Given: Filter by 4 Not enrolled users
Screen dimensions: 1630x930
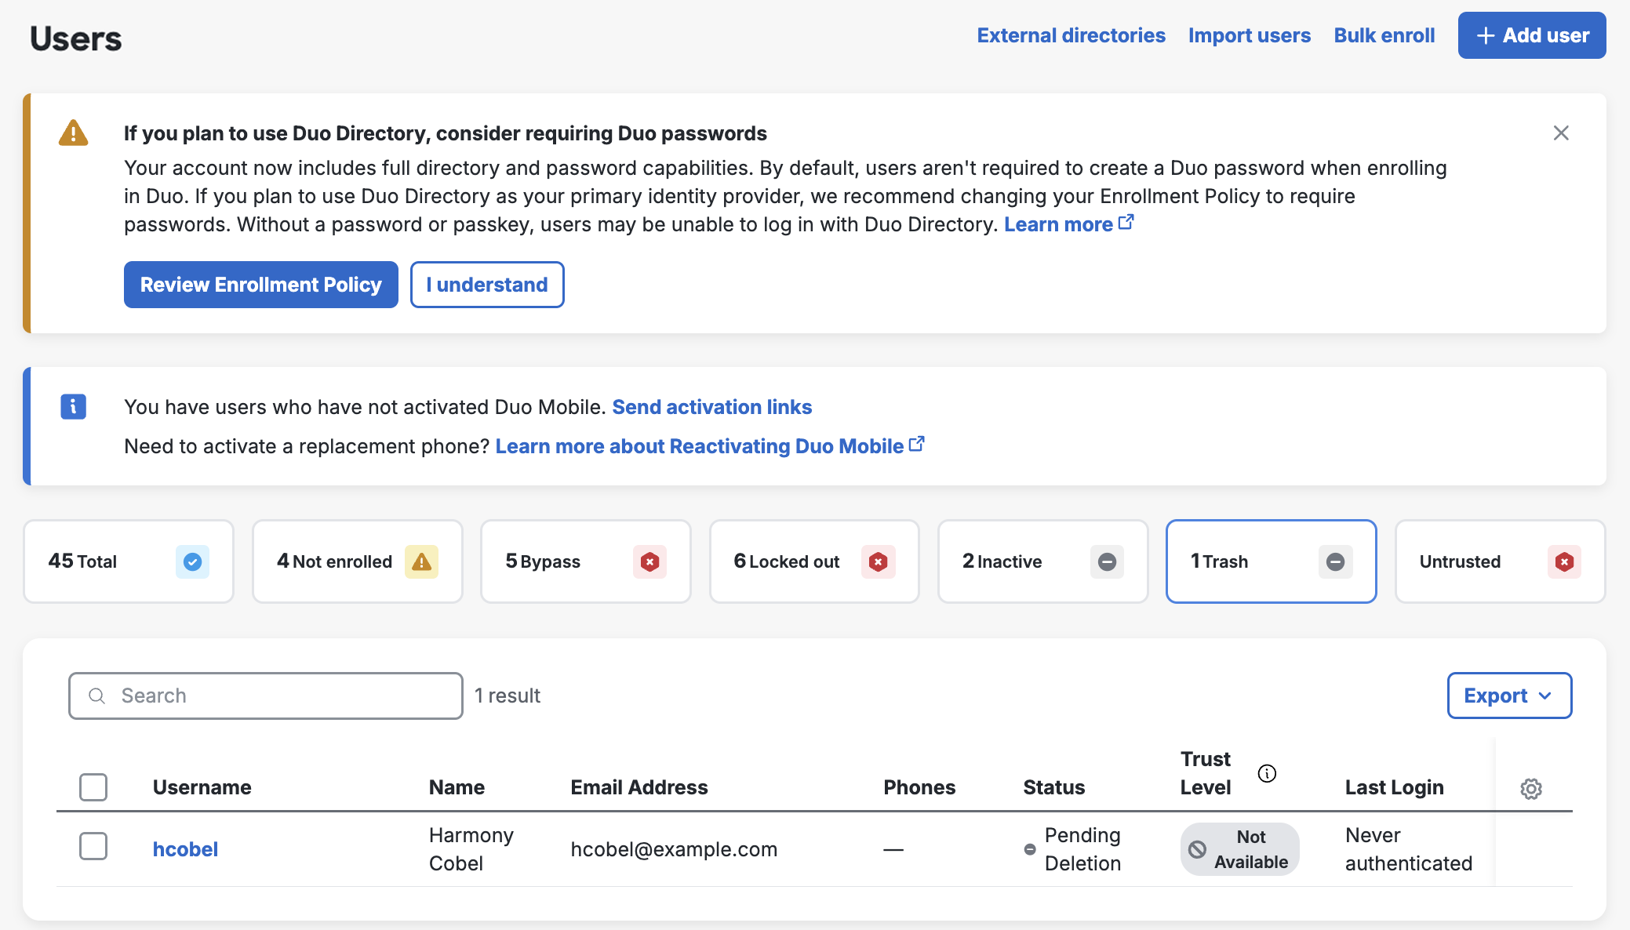Looking at the screenshot, I should (358, 561).
